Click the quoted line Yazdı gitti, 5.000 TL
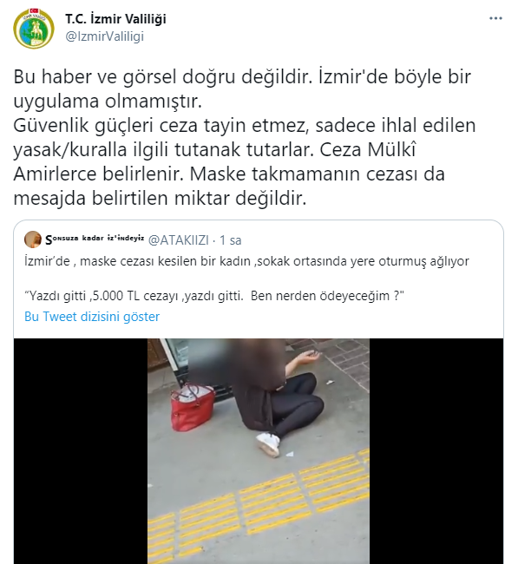The width and height of the screenshot is (505, 564). (214, 296)
